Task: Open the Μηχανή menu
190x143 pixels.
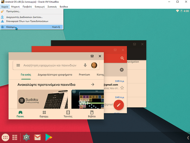Action: (x=15, y=7)
